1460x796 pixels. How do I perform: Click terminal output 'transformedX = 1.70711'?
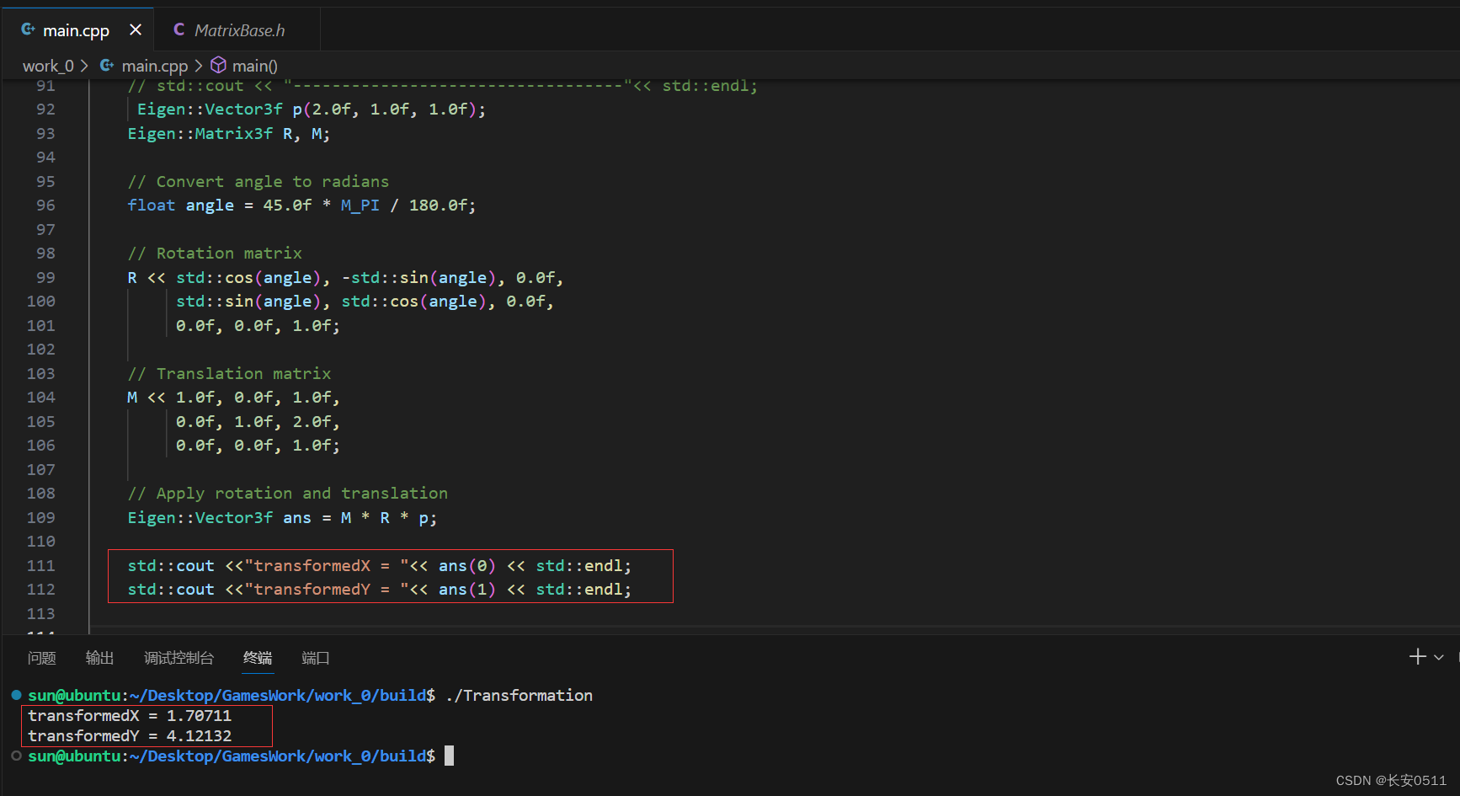(x=130, y=716)
